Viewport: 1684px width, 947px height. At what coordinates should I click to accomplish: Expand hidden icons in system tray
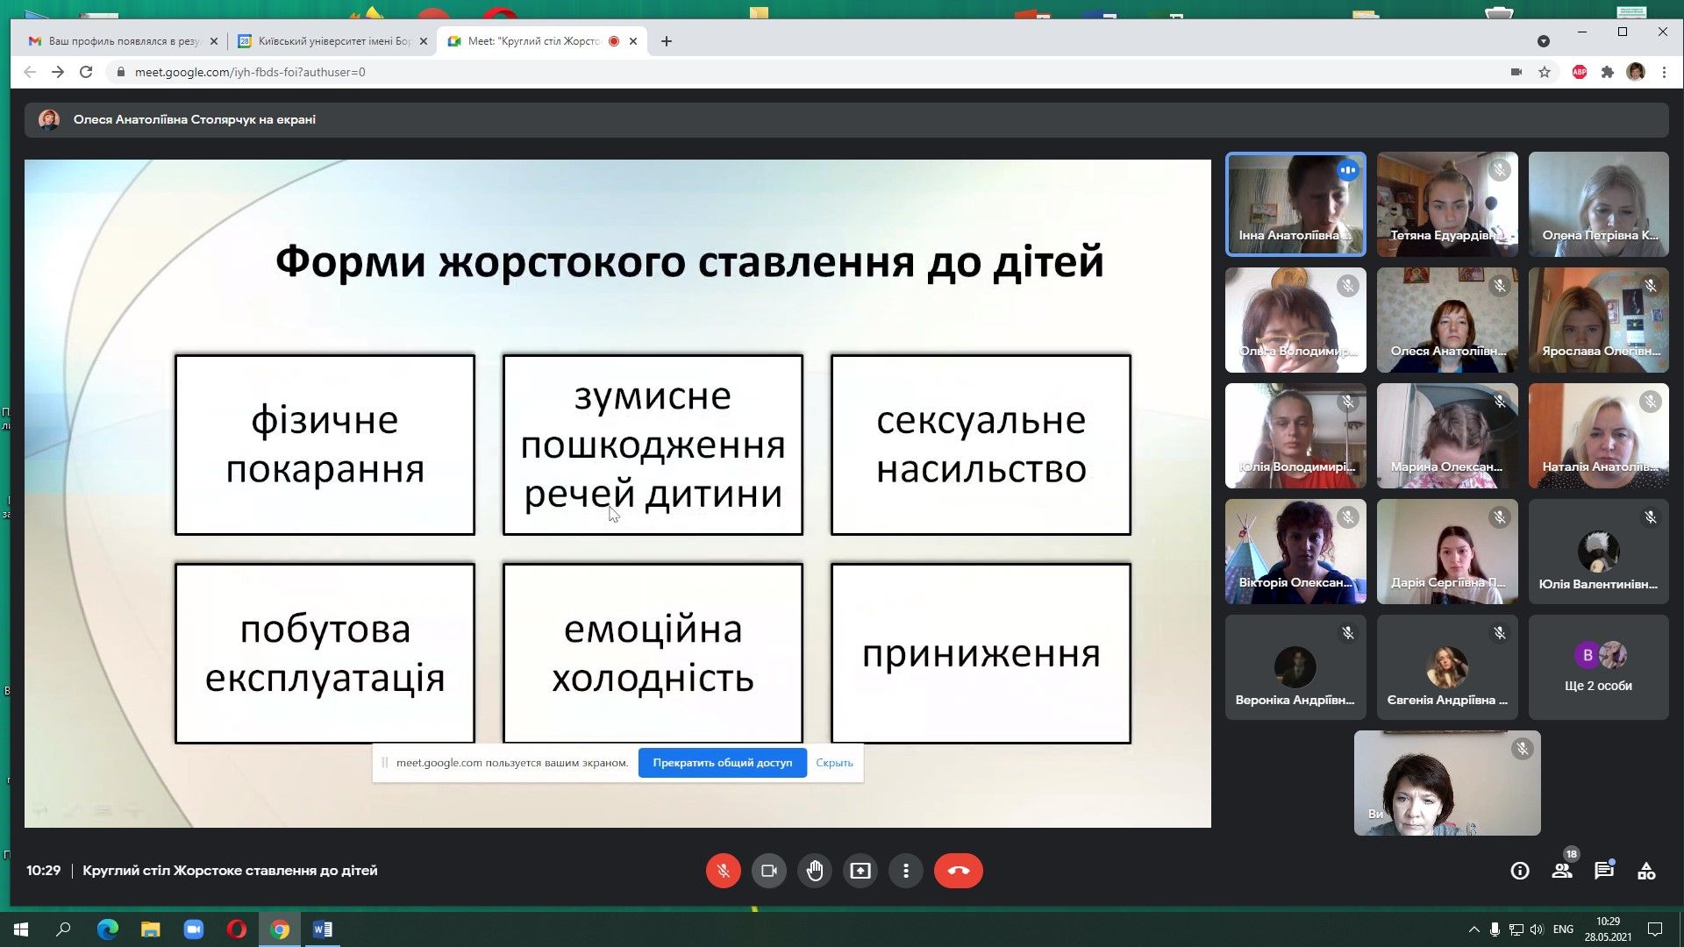pos(1476,929)
